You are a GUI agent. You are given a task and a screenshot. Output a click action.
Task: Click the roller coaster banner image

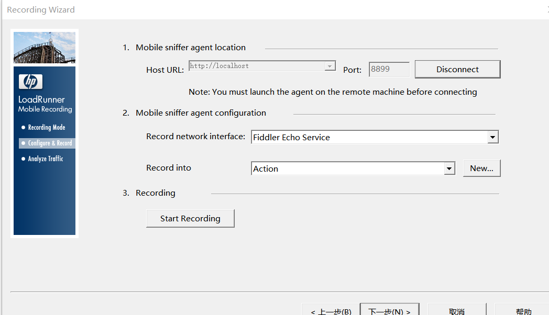[x=45, y=48]
